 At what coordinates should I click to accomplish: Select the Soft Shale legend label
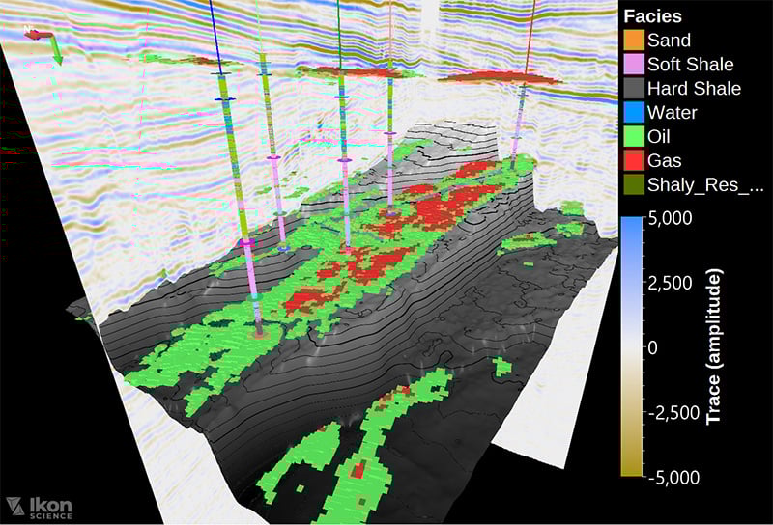(x=690, y=65)
